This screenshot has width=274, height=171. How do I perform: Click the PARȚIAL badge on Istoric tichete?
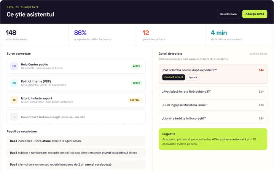point(135,100)
